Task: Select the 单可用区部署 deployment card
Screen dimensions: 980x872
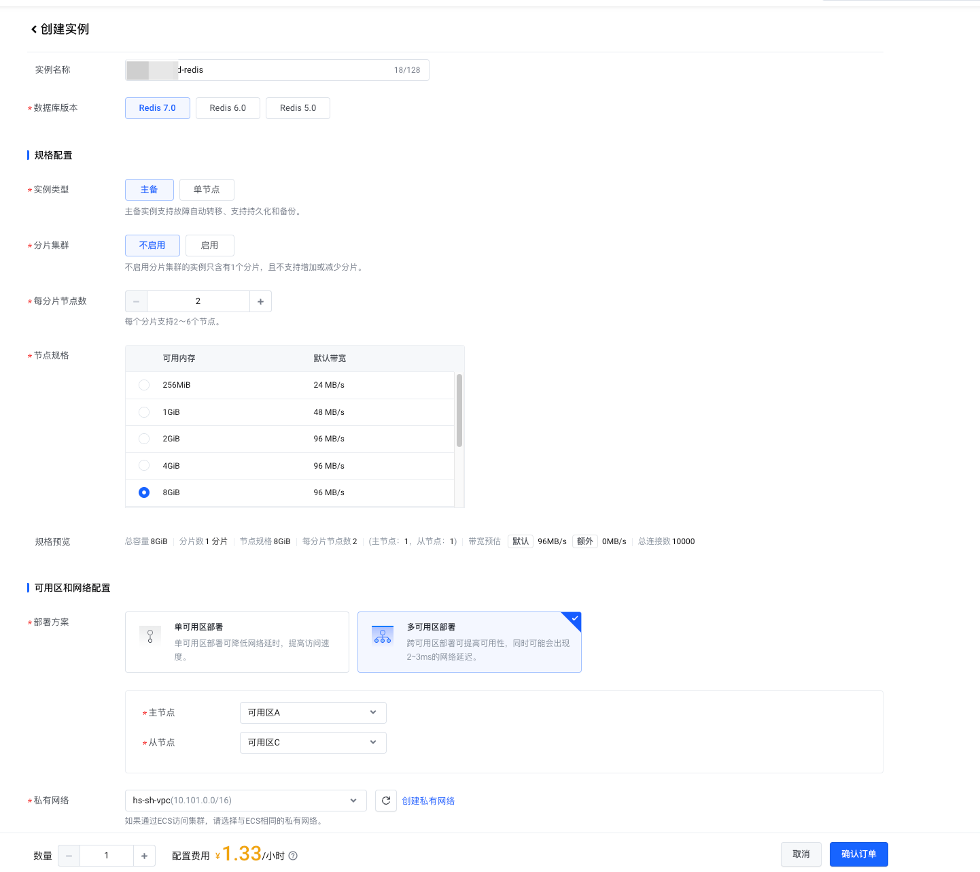Action: tap(237, 642)
